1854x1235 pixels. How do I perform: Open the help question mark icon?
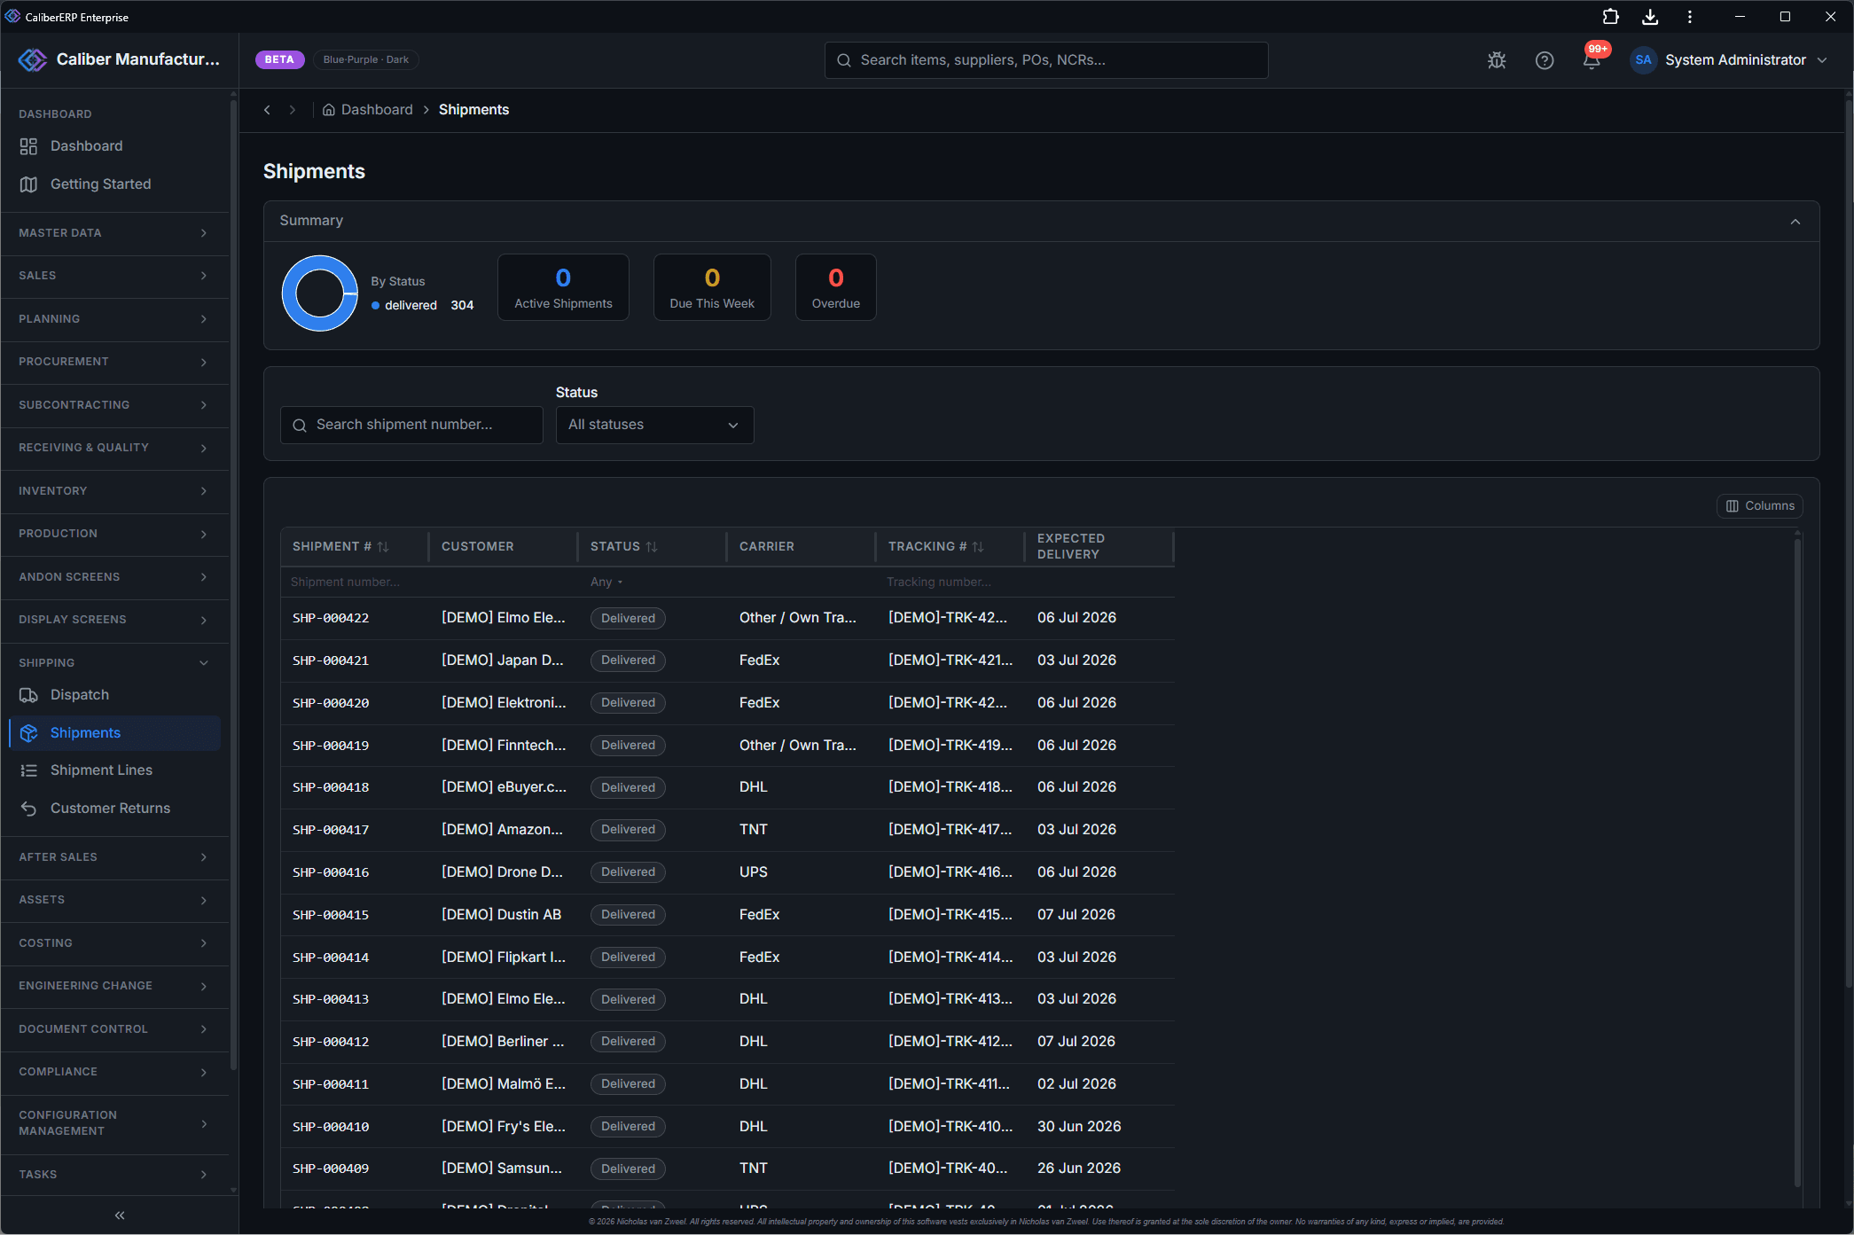pyautogui.click(x=1545, y=60)
